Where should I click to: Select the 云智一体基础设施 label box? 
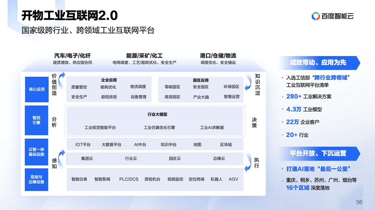pyautogui.click(x=36, y=151)
